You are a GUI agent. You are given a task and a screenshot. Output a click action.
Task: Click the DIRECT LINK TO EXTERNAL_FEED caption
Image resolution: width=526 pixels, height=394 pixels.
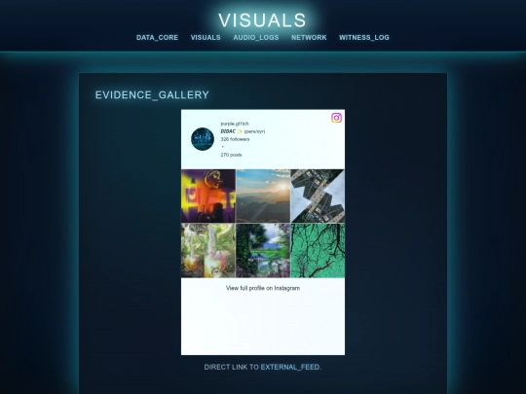[x=263, y=367]
